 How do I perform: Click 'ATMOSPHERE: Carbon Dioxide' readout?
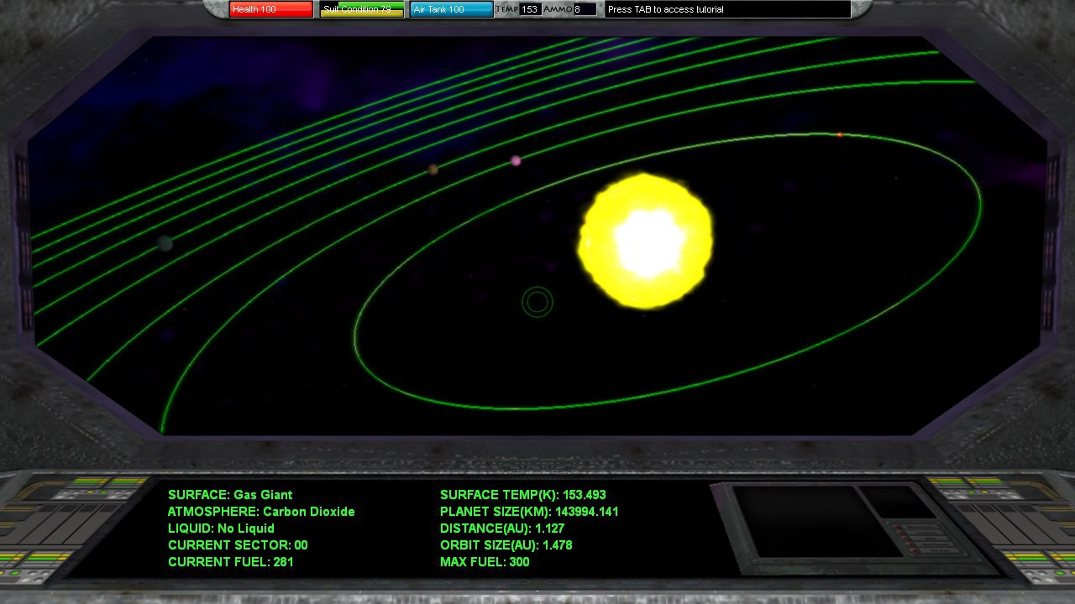261,512
